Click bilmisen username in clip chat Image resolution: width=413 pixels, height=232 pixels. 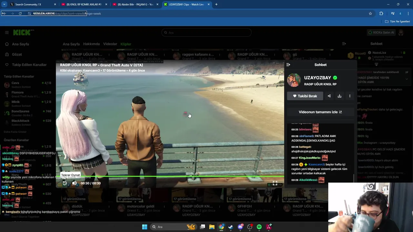click(305, 130)
